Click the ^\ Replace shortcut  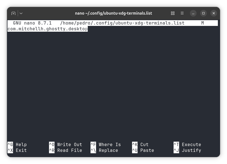104,150
